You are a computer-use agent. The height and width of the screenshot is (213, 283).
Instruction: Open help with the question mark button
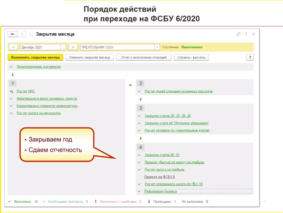(x=250, y=57)
